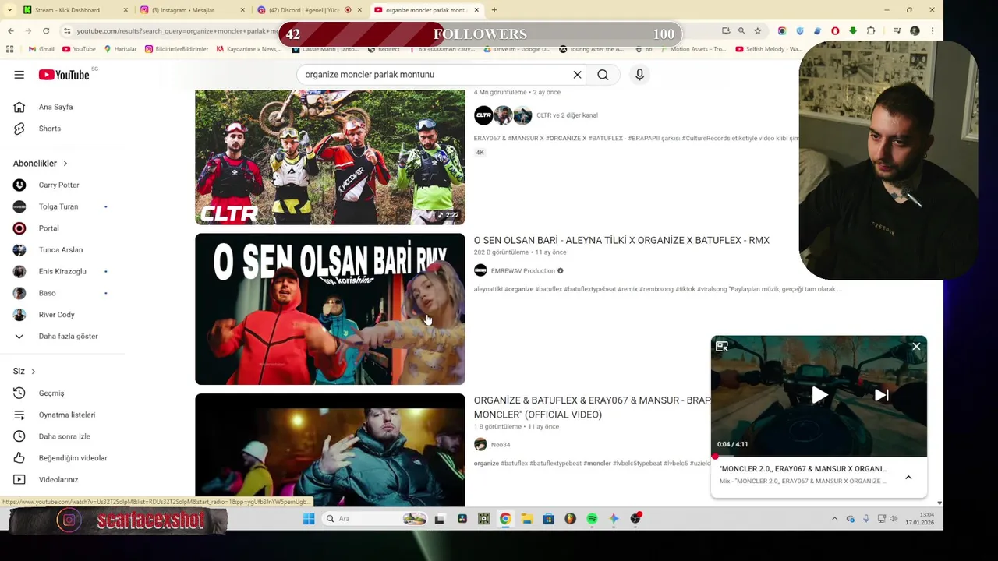This screenshot has width=998, height=561.
Task: Open Spotify from the taskbar
Action: [592, 519]
